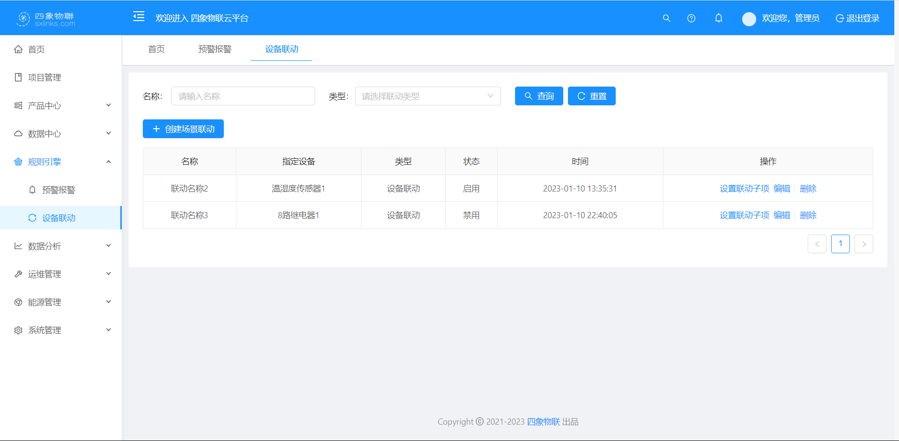Click page 1 in the pagination control

(x=840, y=244)
